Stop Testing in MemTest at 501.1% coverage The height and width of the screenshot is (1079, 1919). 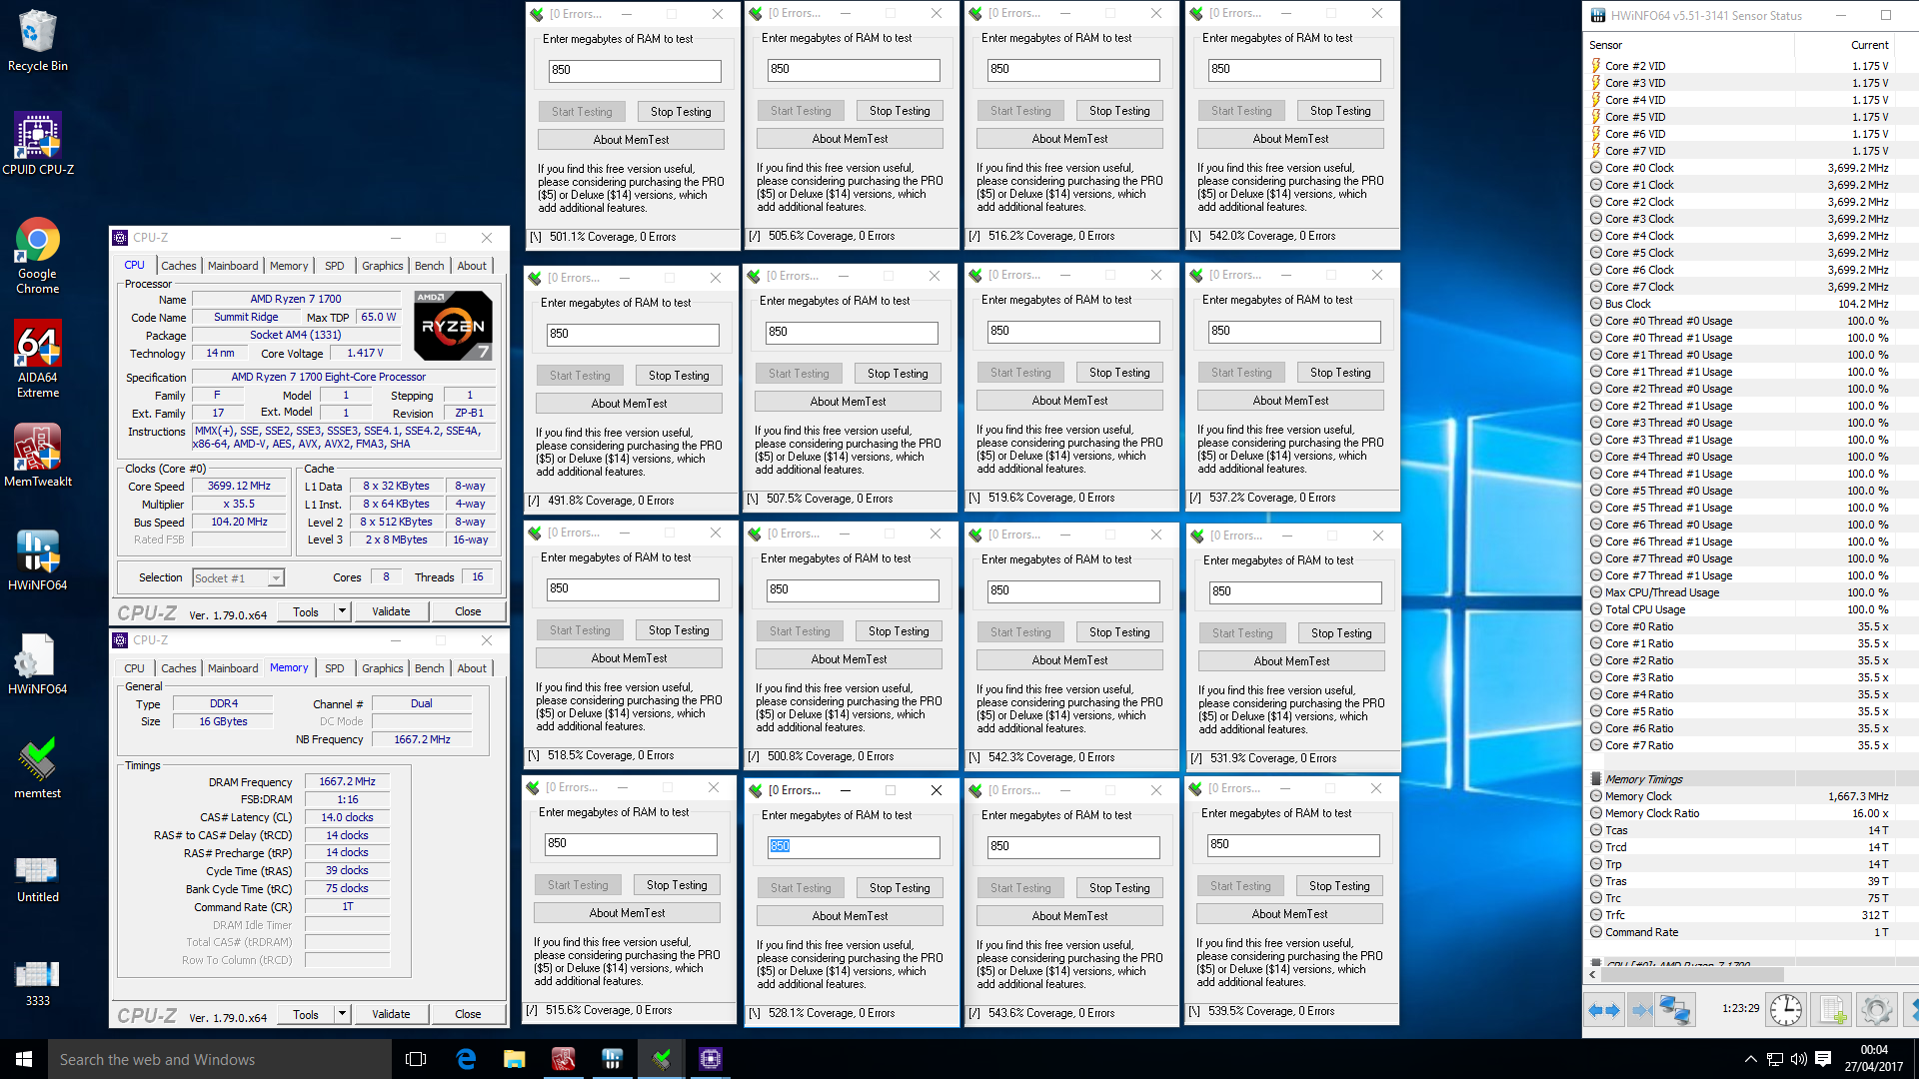click(x=681, y=112)
